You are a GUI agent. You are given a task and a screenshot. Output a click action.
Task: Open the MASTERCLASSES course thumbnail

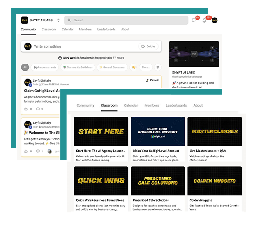coord(215,131)
